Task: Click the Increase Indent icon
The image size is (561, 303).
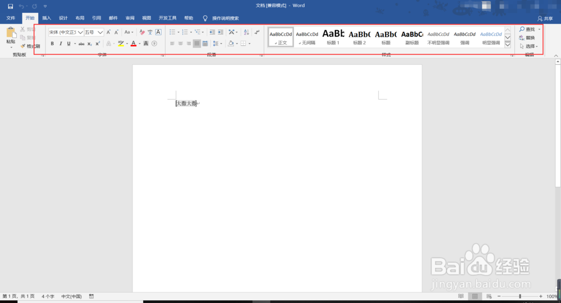Action: pos(220,32)
